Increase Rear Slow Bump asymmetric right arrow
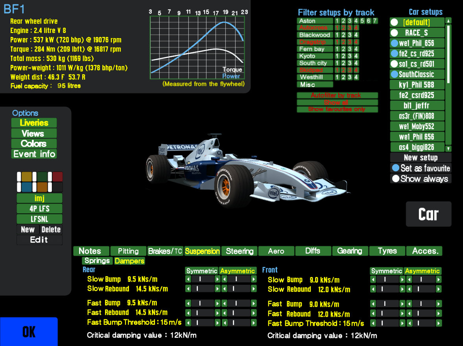This screenshot has width=463, height=346. [254, 279]
